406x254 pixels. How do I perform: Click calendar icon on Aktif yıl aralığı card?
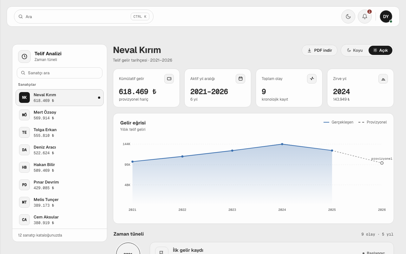click(x=240, y=79)
